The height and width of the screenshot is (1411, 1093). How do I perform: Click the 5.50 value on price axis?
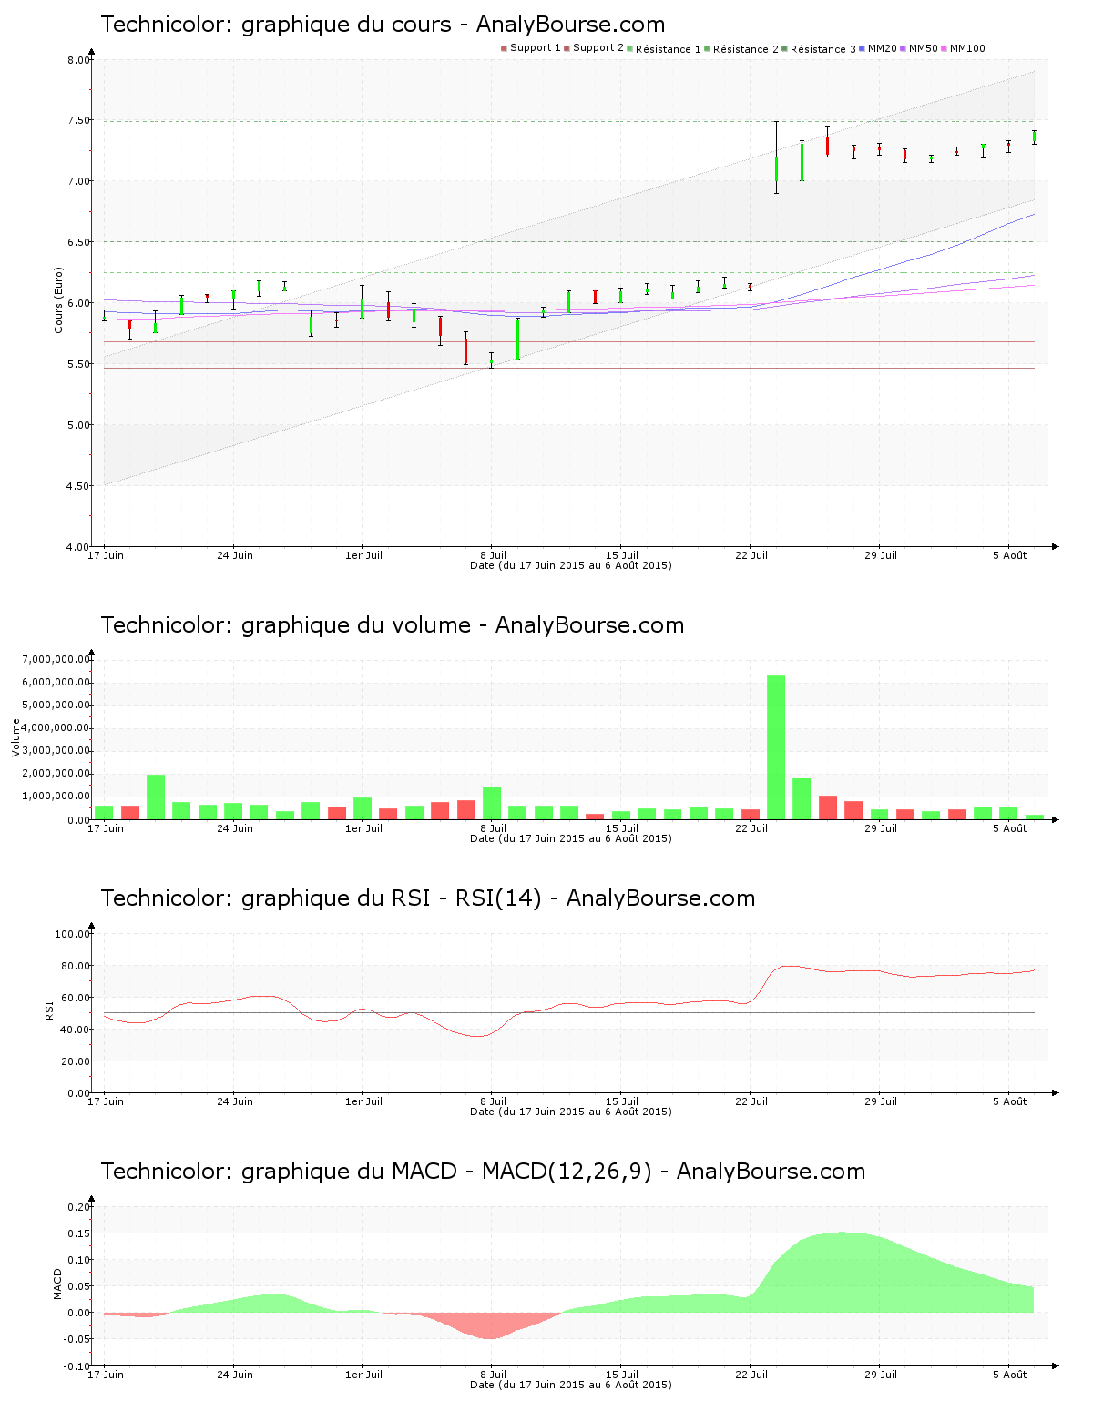(x=78, y=365)
